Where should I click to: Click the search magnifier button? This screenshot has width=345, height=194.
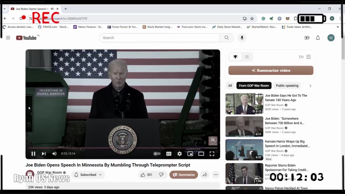227,38
